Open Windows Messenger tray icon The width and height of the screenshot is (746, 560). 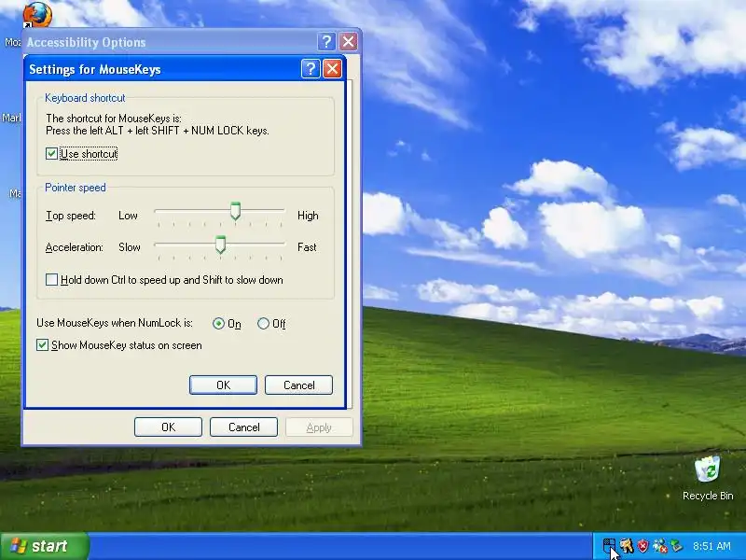click(659, 546)
